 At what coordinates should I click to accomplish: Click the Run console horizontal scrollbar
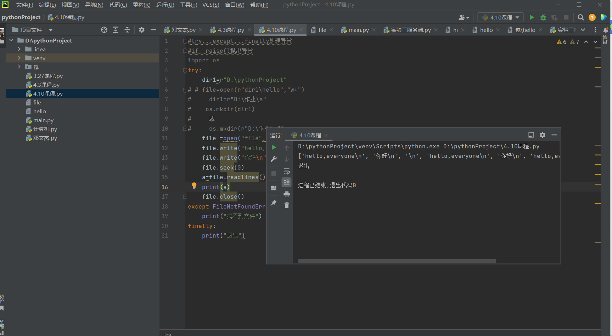[x=397, y=261]
